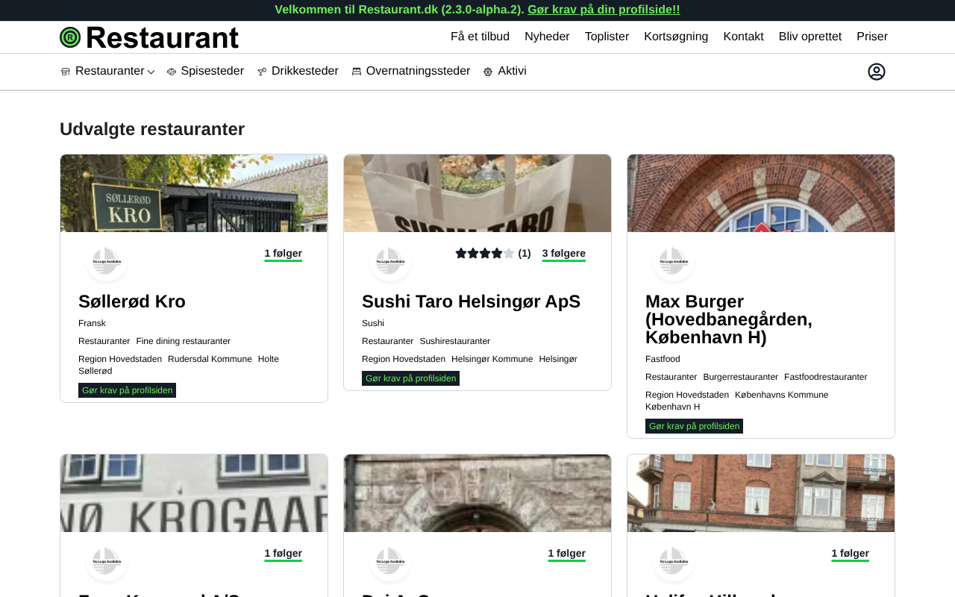The width and height of the screenshot is (955, 597).
Task: Claim the Søllerød Kro profile page
Action: tap(127, 390)
